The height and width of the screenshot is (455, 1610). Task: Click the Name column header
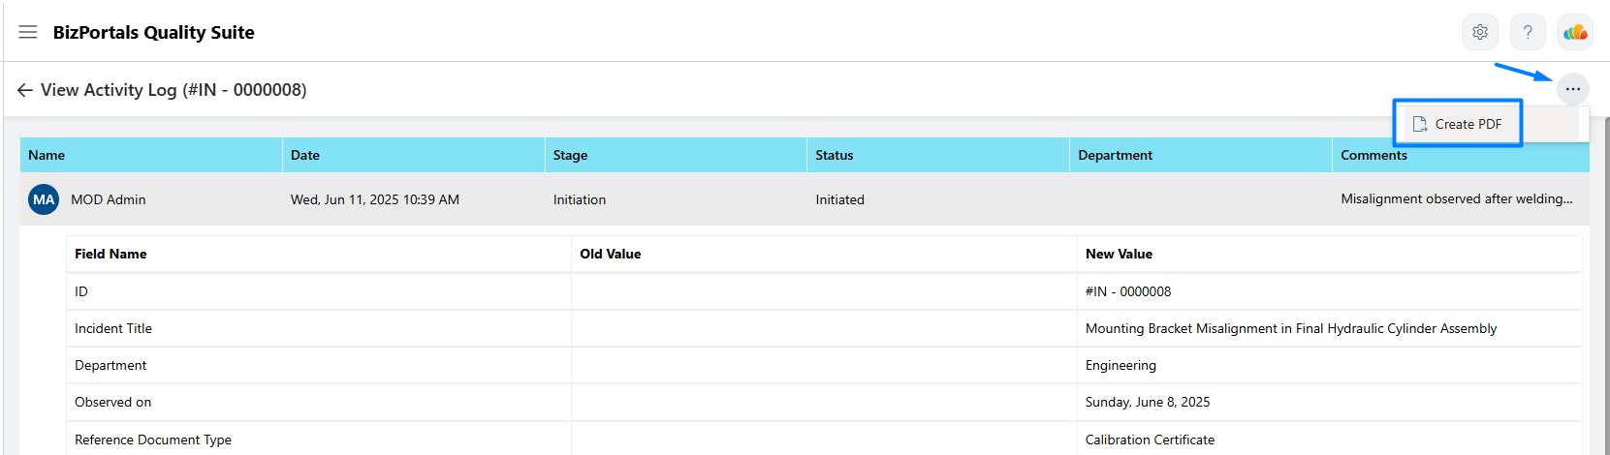[x=151, y=155]
